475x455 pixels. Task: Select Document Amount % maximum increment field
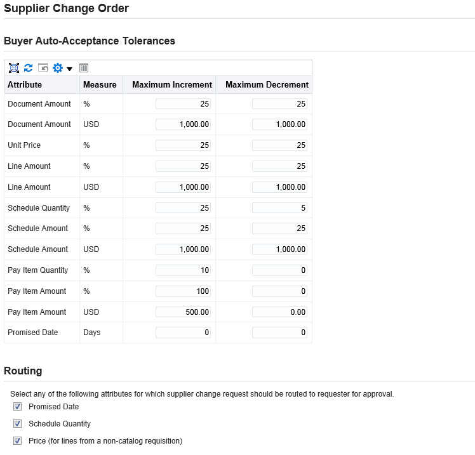tap(183, 104)
